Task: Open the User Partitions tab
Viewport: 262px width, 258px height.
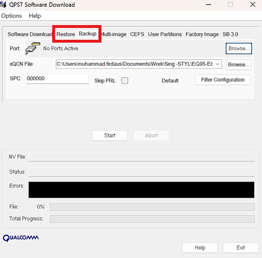Action: coord(165,34)
